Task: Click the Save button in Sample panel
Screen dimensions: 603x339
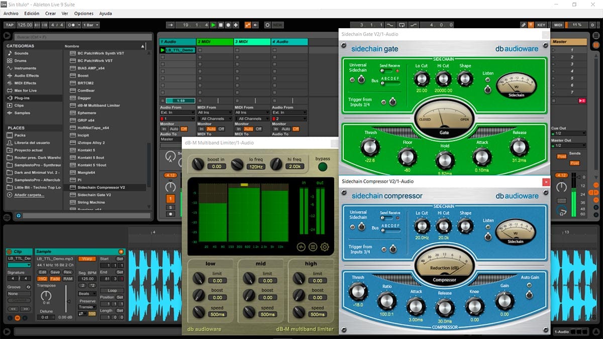Action: point(55,272)
